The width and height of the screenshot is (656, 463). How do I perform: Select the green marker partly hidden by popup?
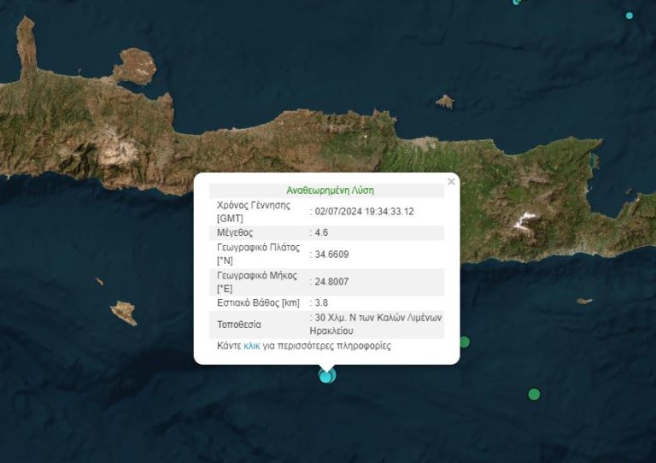click(x=465, y=343)
